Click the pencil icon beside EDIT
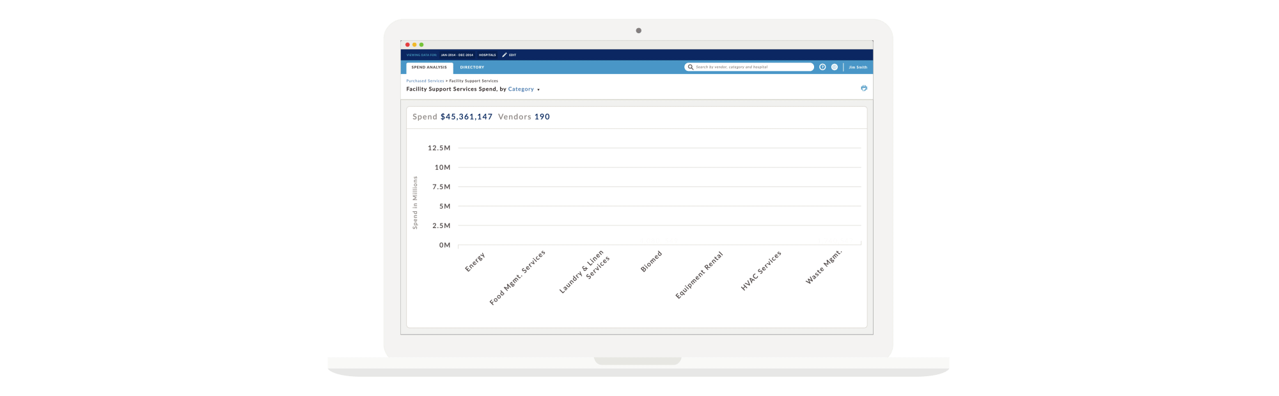This screenshot has height=396, width=1279. tap(504, 55)
